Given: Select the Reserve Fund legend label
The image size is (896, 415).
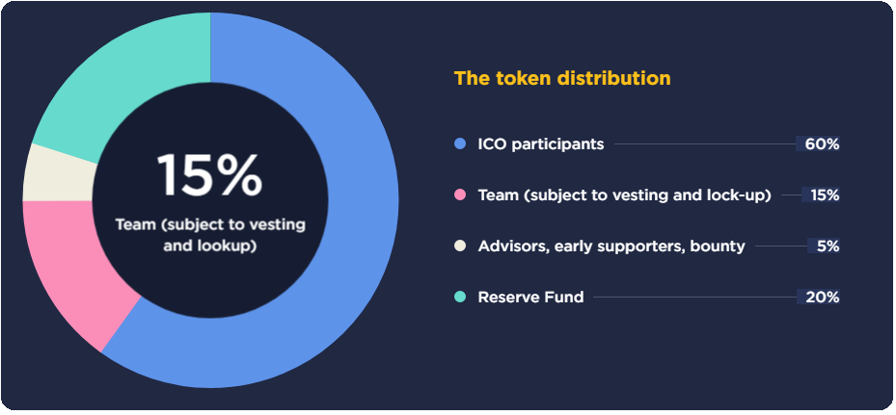Looking at the screenshot, I should pyautogui.click(x=530, y=297).
